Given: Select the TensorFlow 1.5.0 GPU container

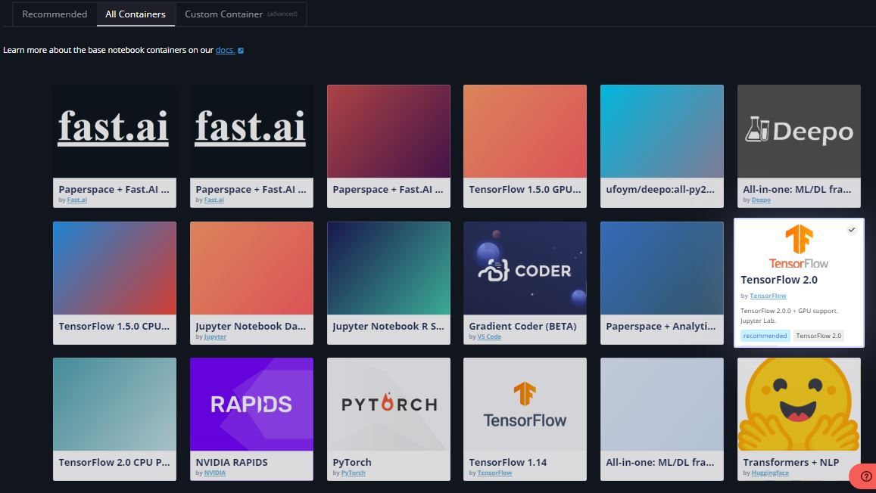Looking at the screenshot, I should pos(525,146).
